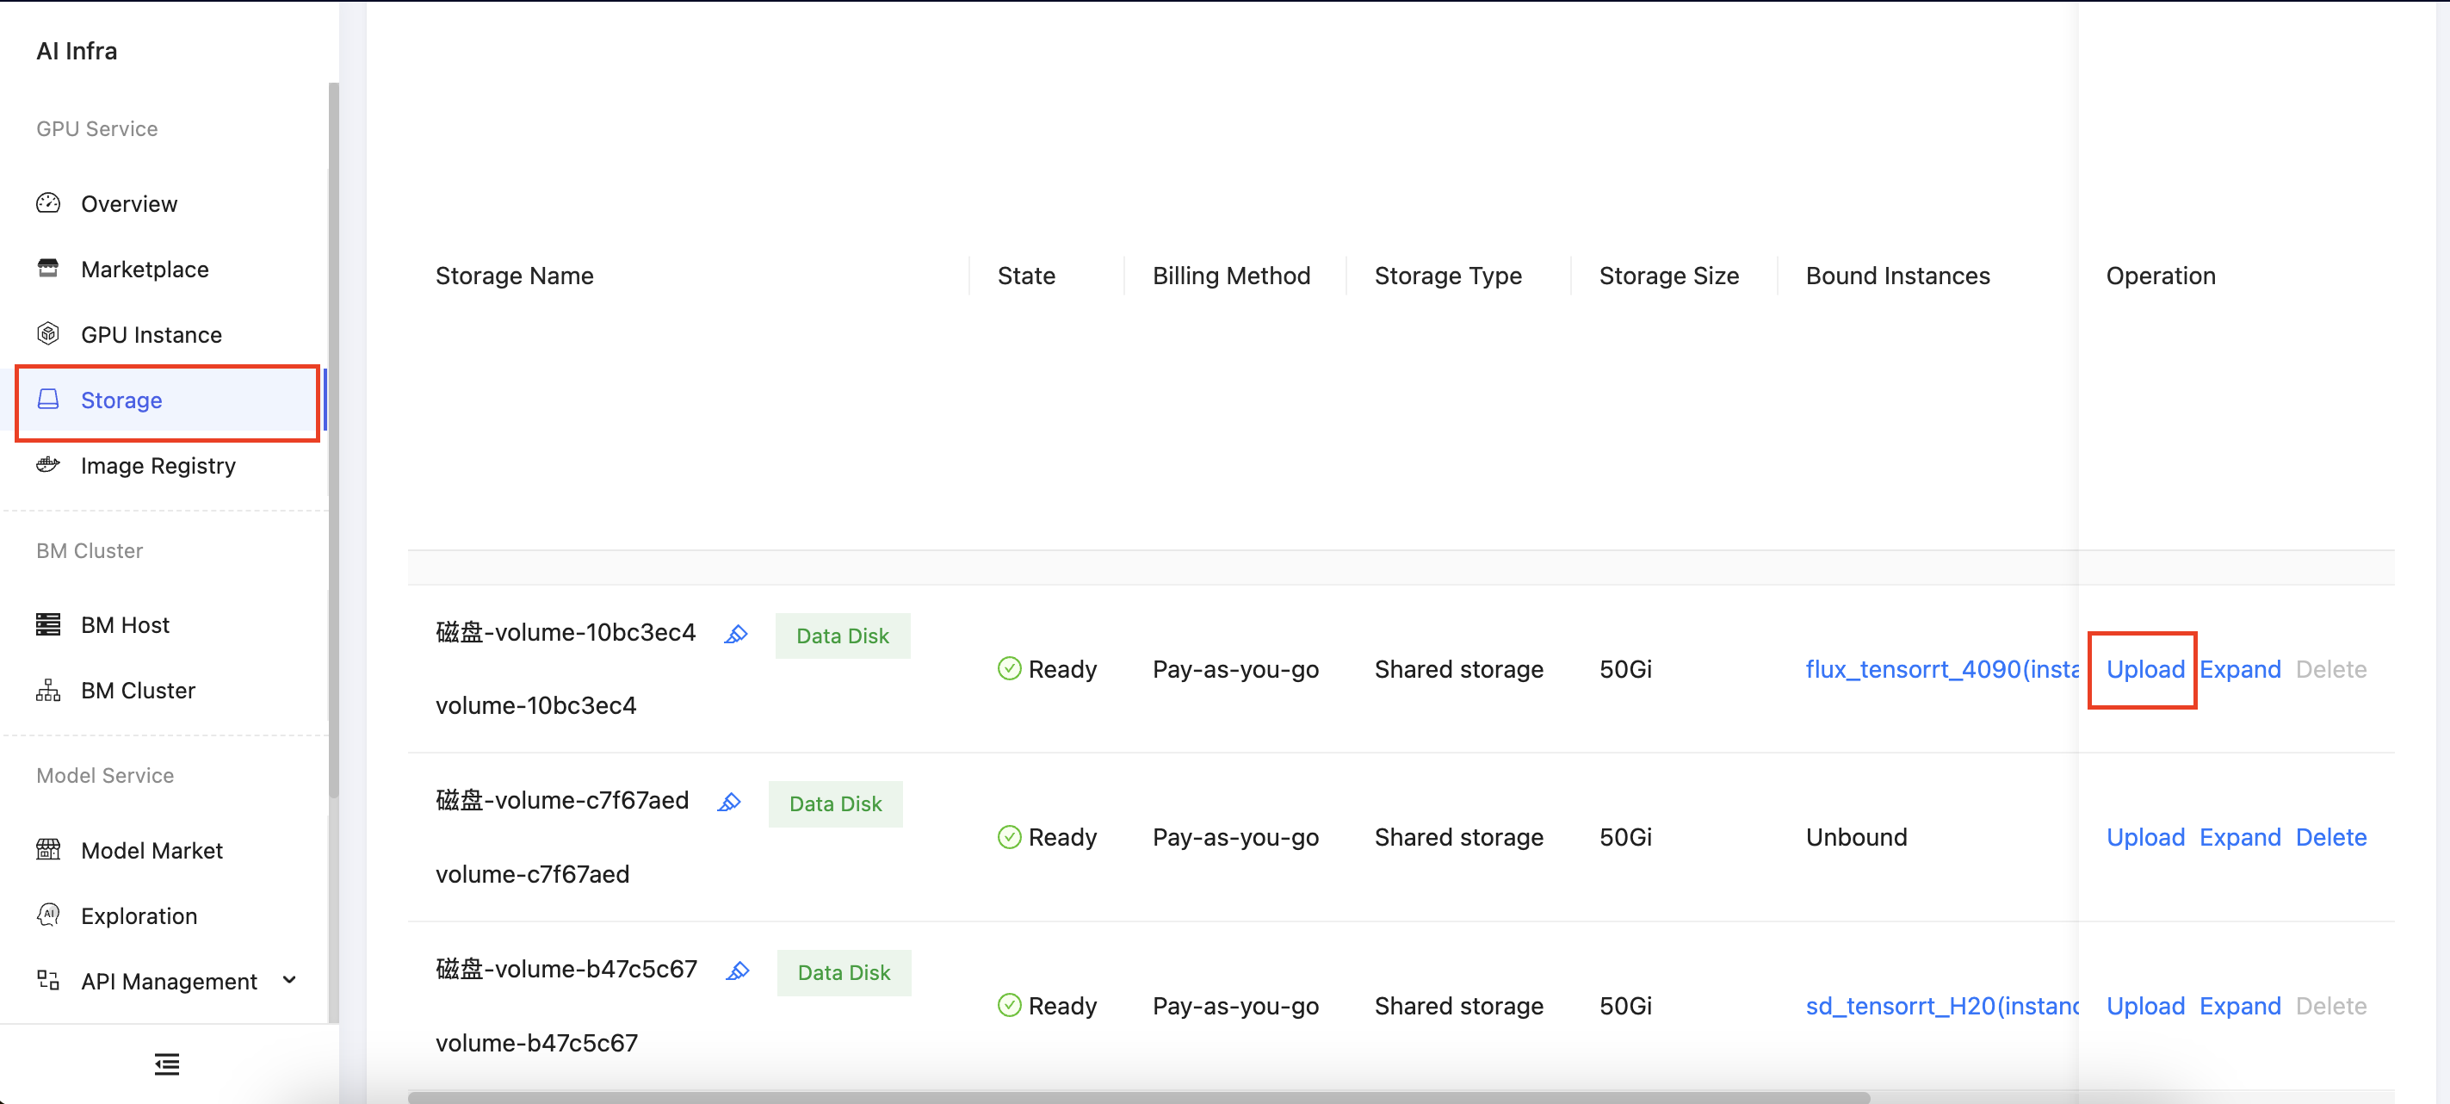Image resolution: width=2450 pixels, height=1104 pixels.
Task: Navigate to BM Host page
Action: 126,625
